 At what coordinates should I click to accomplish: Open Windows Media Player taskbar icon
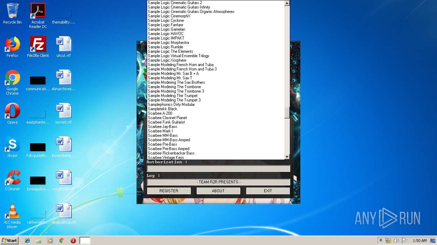click(50, 241)
